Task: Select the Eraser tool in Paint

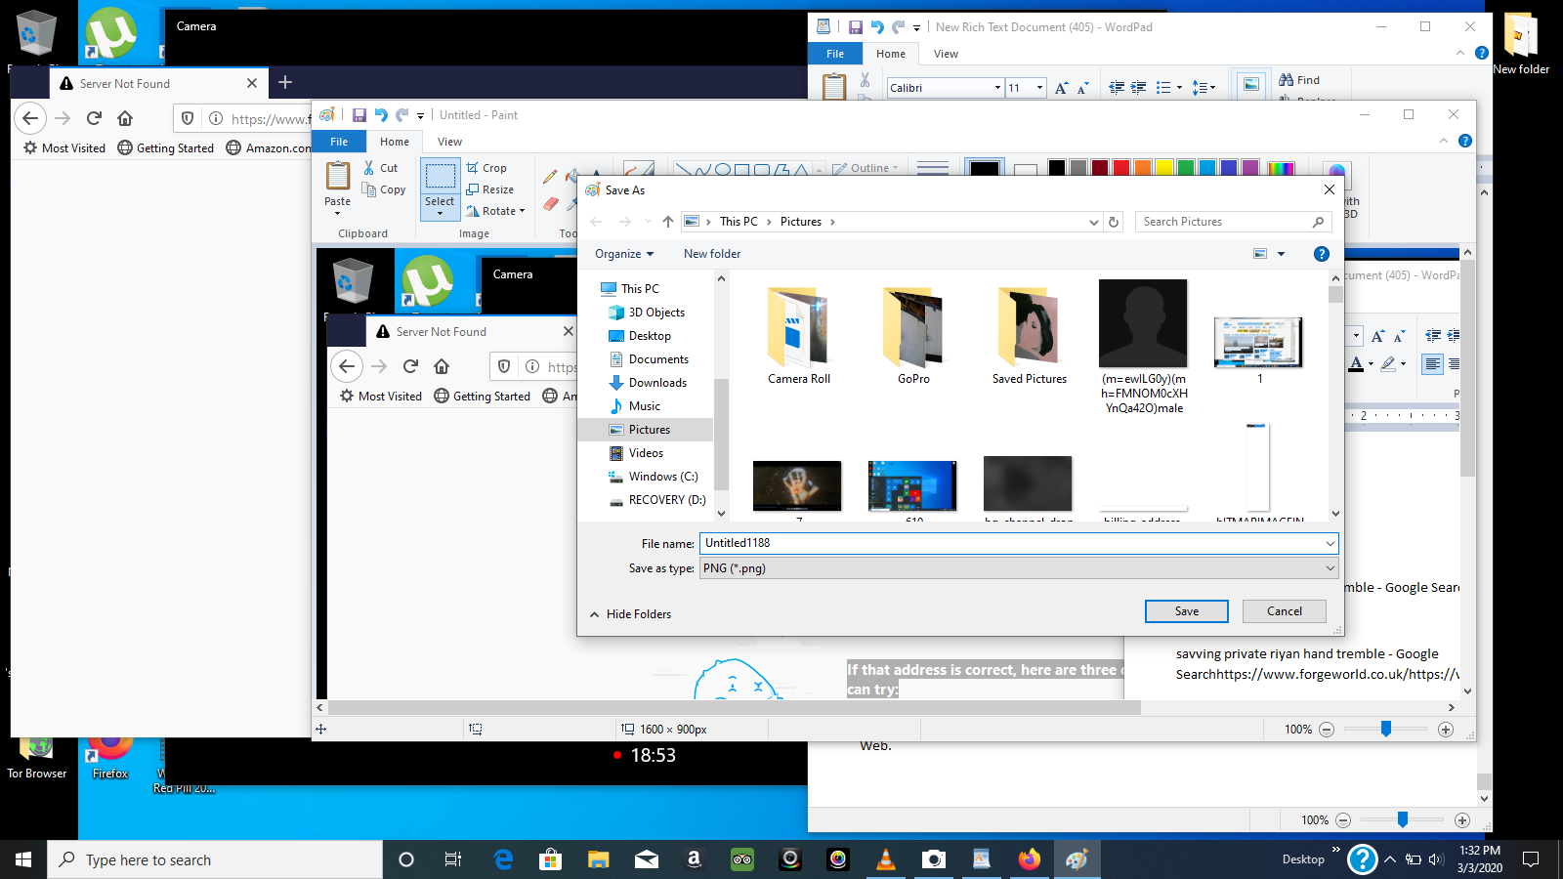Action: coord(550,204)
